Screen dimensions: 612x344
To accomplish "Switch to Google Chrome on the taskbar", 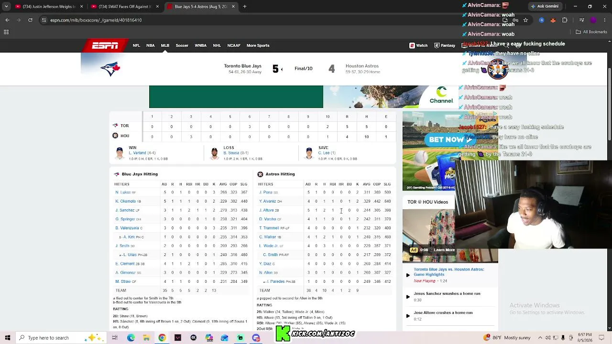I will [x=162, y=338].
